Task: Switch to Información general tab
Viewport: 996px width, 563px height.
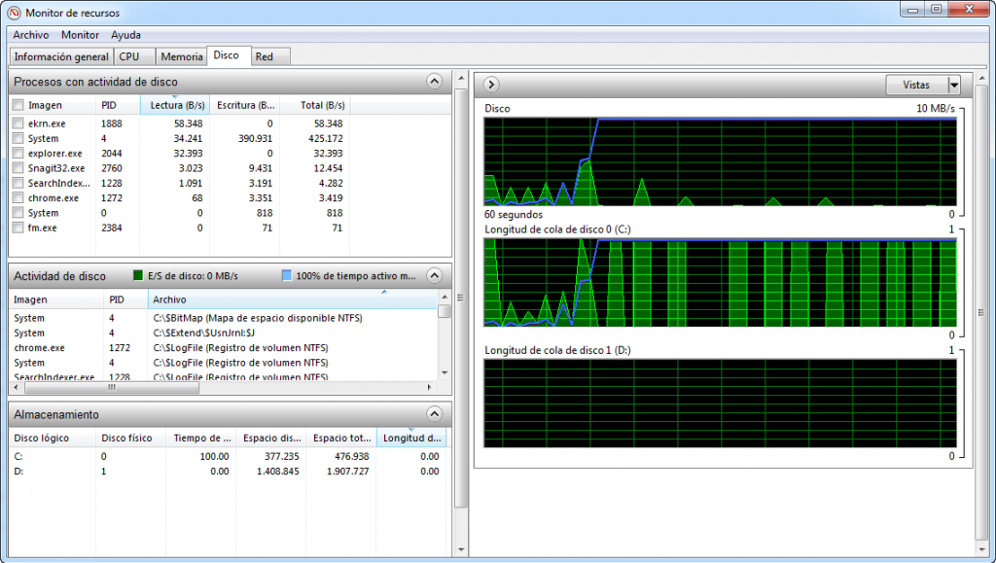Action: point(61,56)
